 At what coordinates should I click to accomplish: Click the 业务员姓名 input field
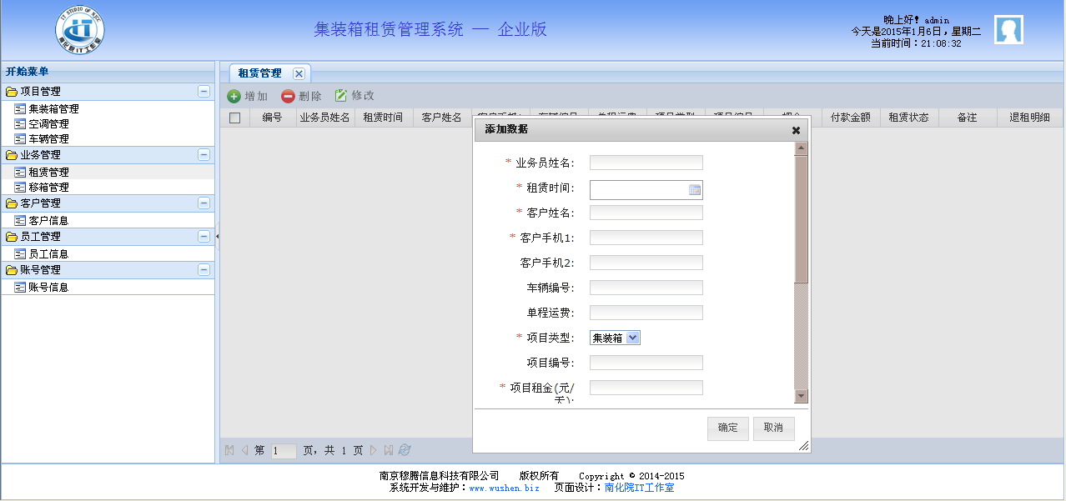tap(646, 163)
